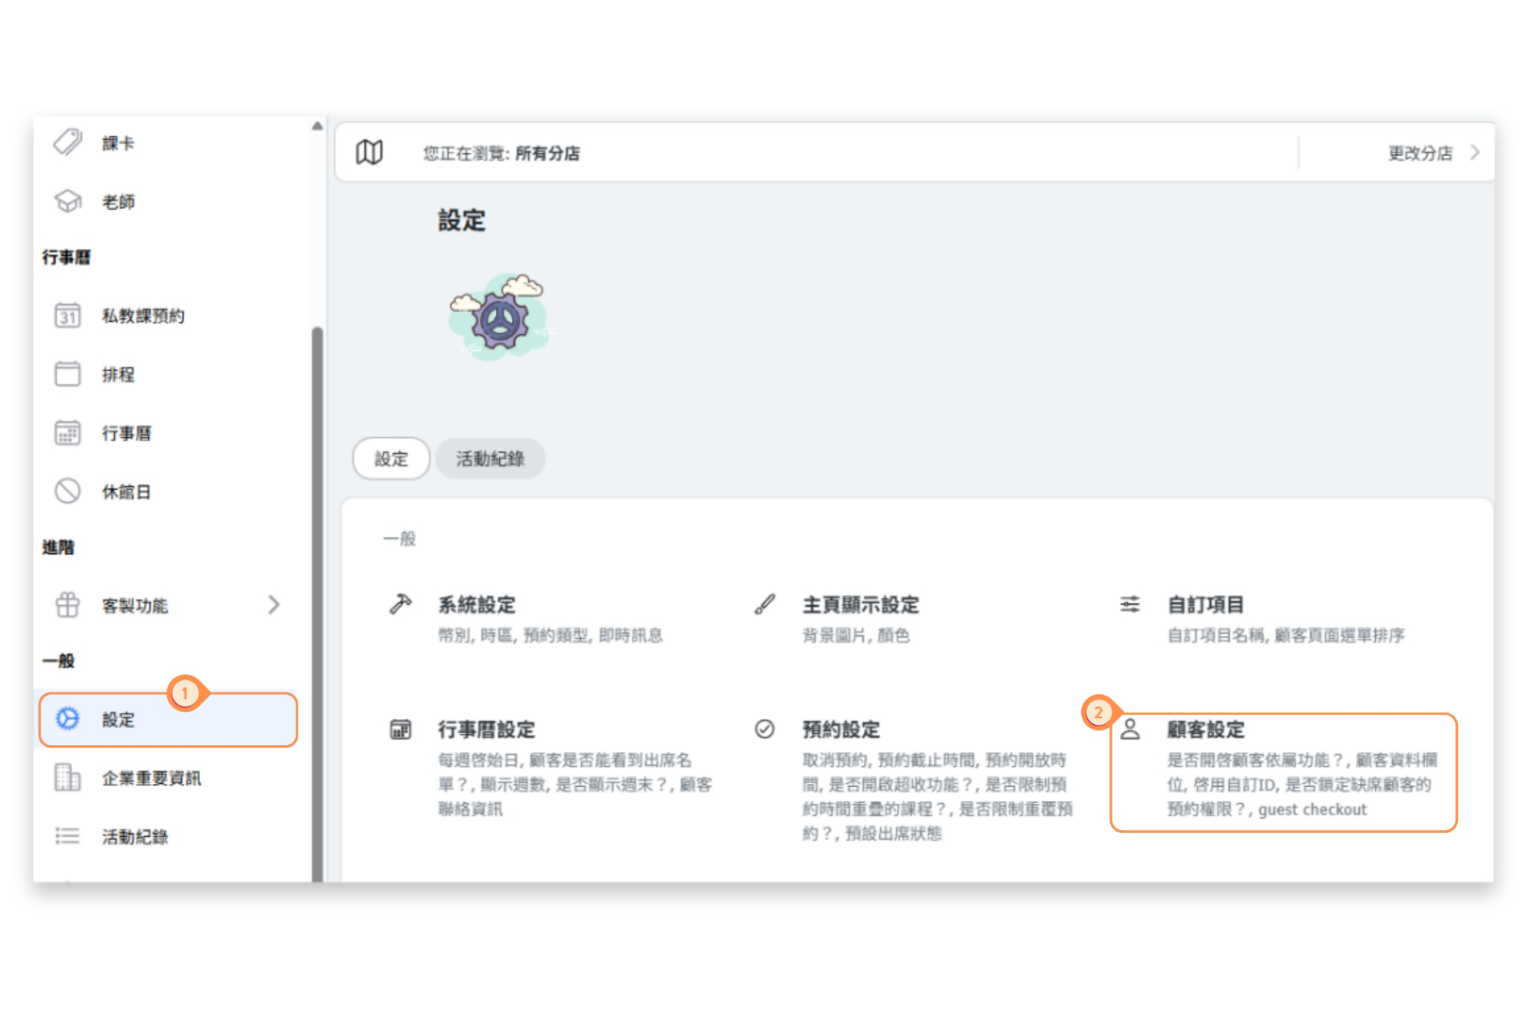Open 私教課預約 calendar icon
The image size is (1528, 1019).
coord(67,315)
